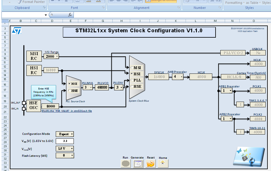Click the Reset arrow icon
271x171 pixels.
[x=151, y=164]
